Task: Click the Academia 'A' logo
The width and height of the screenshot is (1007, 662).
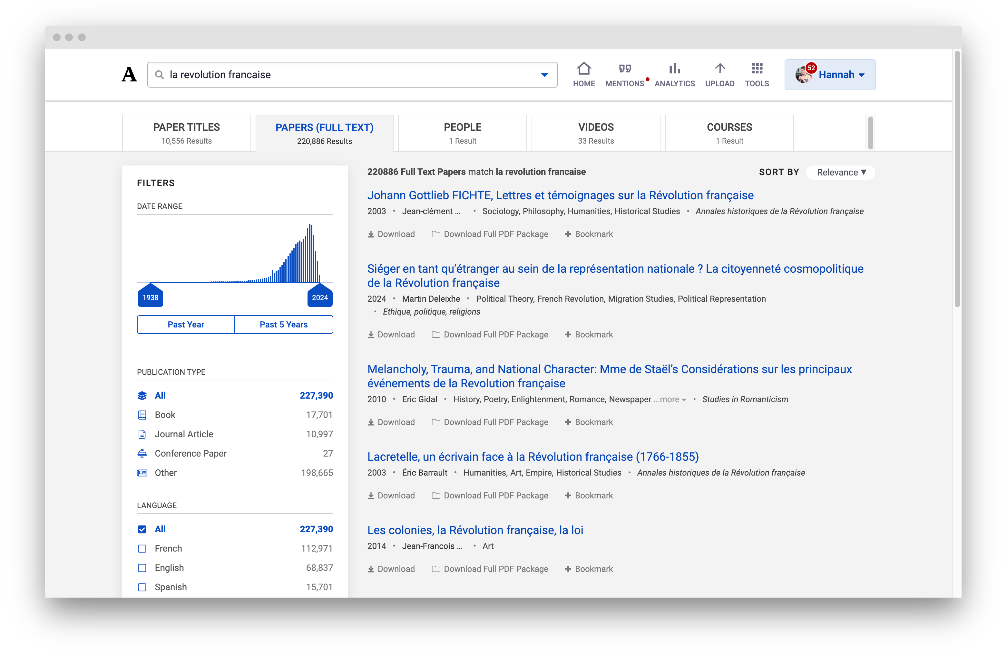Action: [129, 75]
